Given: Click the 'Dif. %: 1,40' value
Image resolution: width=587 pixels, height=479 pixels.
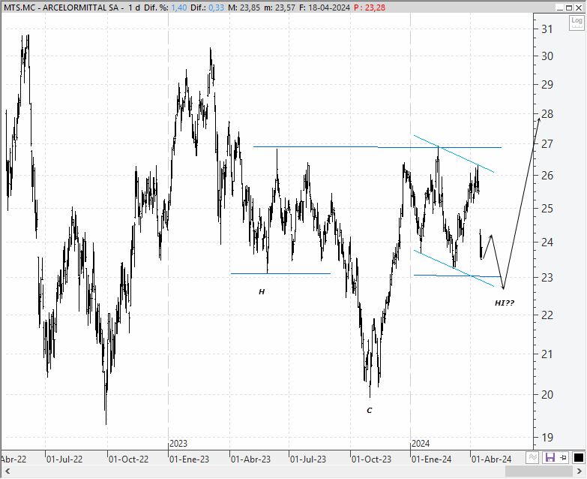Looking at the screenshot, I should point(165,8).
